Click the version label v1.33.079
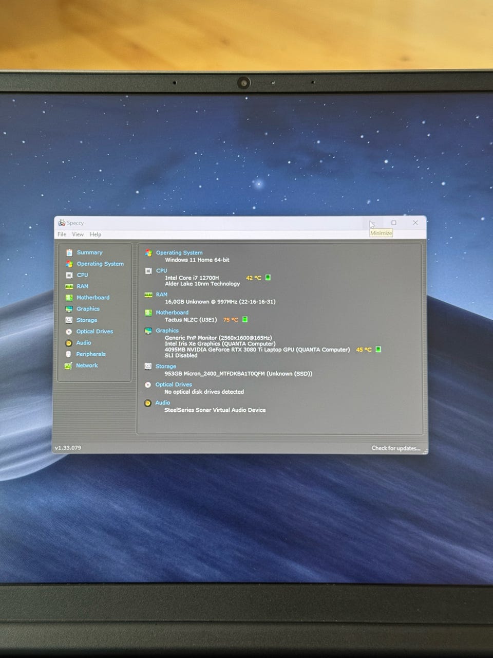This screenshot has width=493, height=658. (x=68, y=448)
